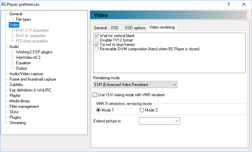Close the BS.Player preferences window
The width and height of the screenshot is (252, 152).
coord(244,4)
